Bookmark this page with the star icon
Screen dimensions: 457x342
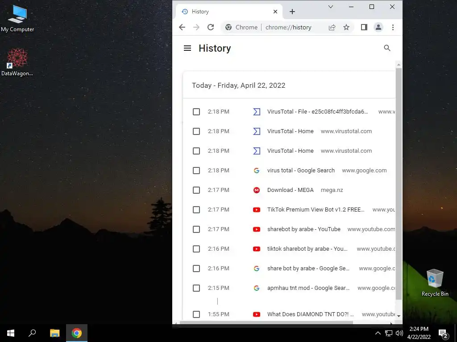coord(346,27)
